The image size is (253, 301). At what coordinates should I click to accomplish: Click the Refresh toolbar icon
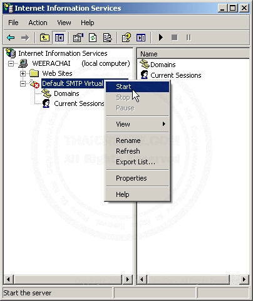coord(93,38)
